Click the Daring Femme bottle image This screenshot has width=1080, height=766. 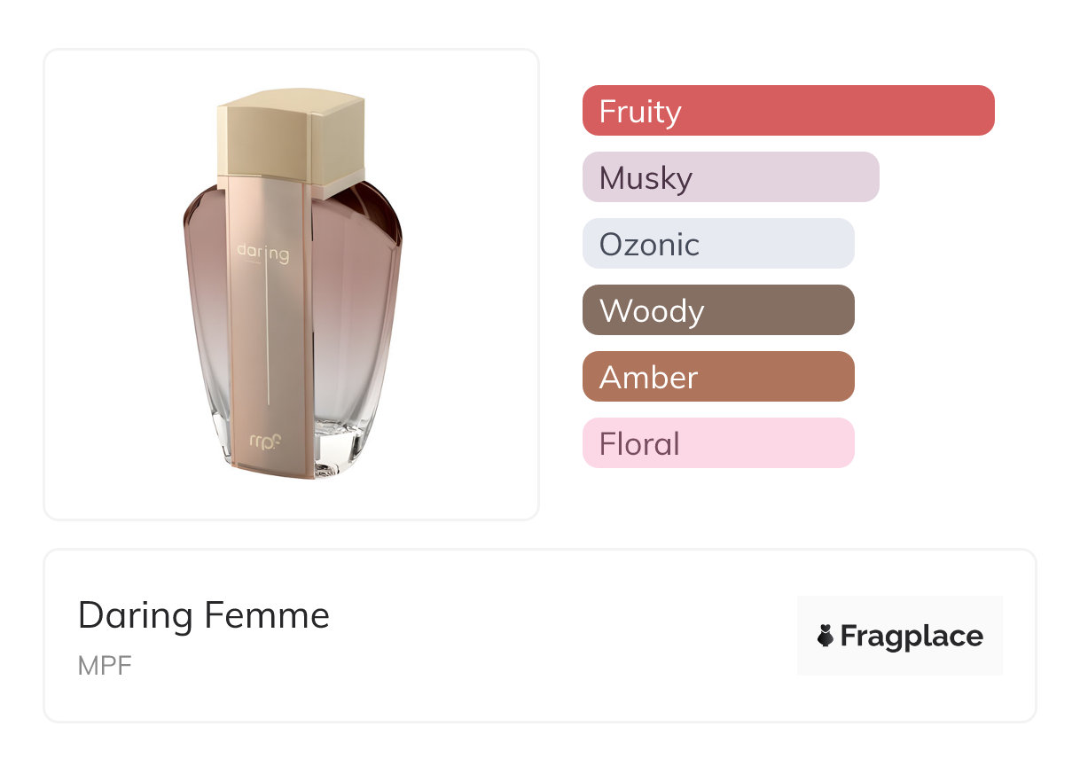pos(292,284)
